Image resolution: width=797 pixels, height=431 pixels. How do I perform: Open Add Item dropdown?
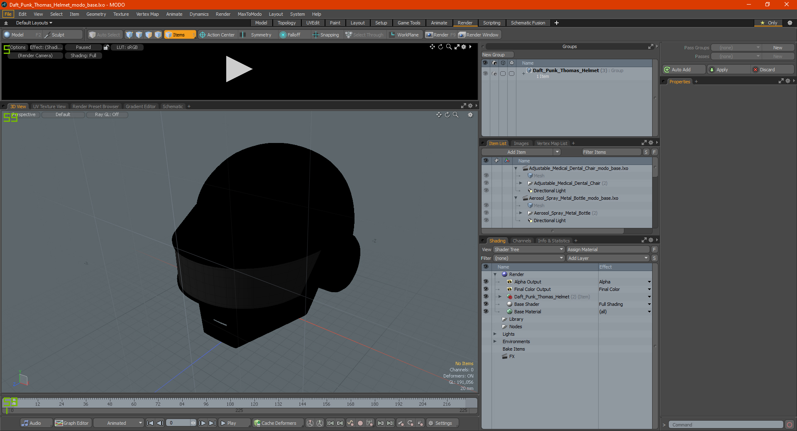click(x=521, y=152)
